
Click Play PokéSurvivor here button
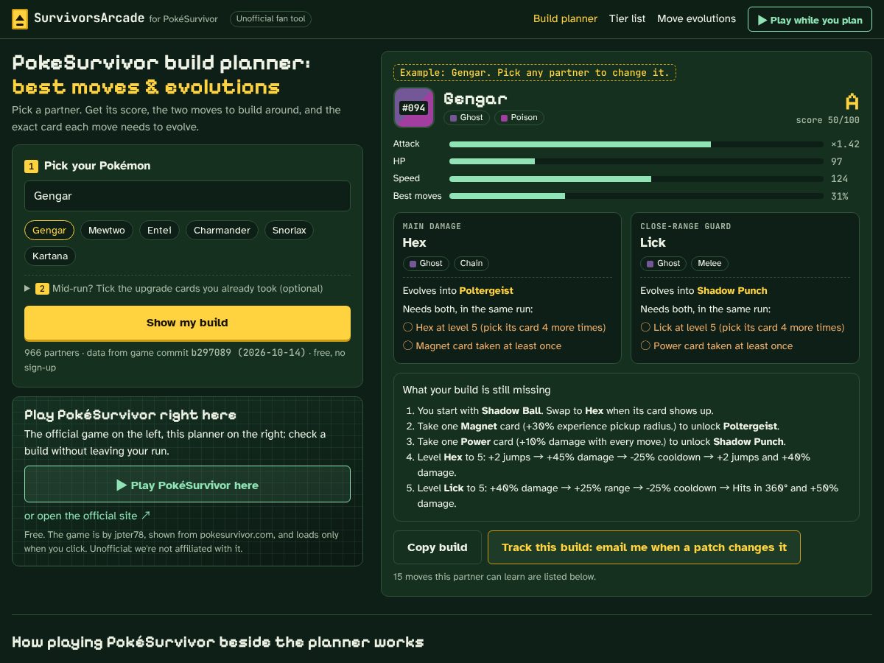tap(187, 485)
